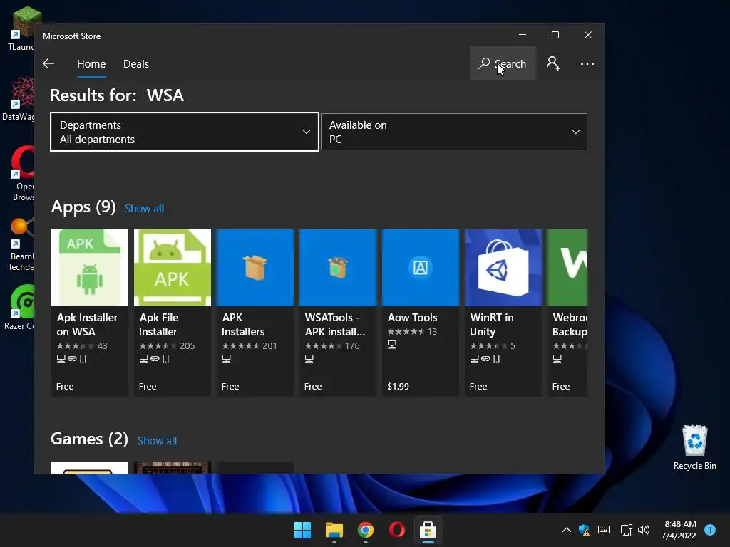Screen dimensions: 730x547
Task: Switch to the Deals tab
Action: click(136, 63)
